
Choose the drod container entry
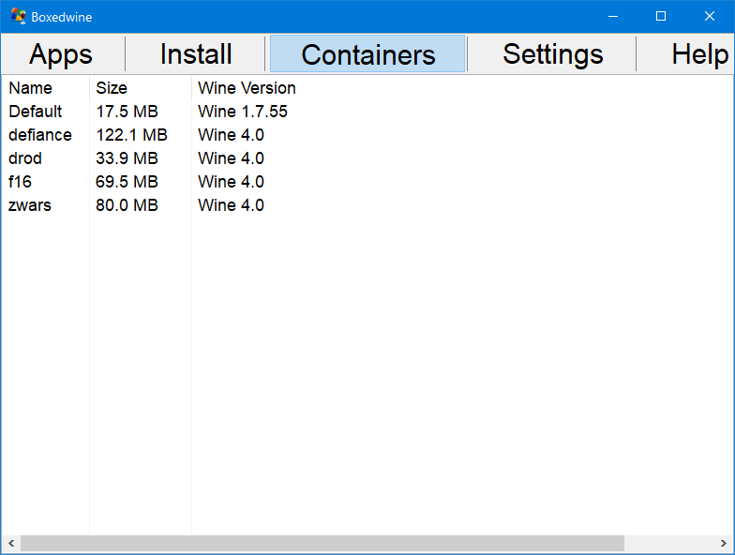(25, 158)
